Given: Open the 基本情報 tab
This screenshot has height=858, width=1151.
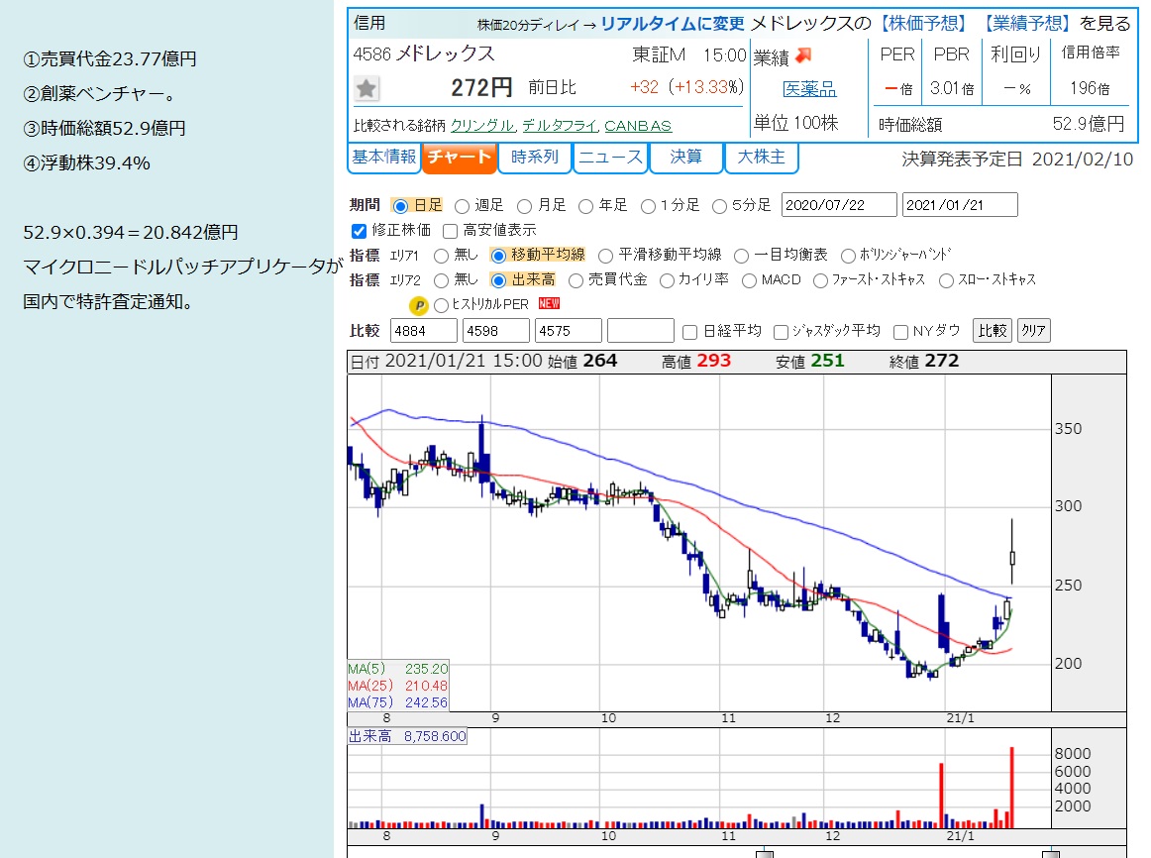Looking at the screenshot, I should (384, 158).
